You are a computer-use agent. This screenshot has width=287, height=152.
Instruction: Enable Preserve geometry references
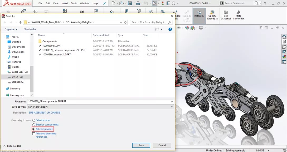34,134
